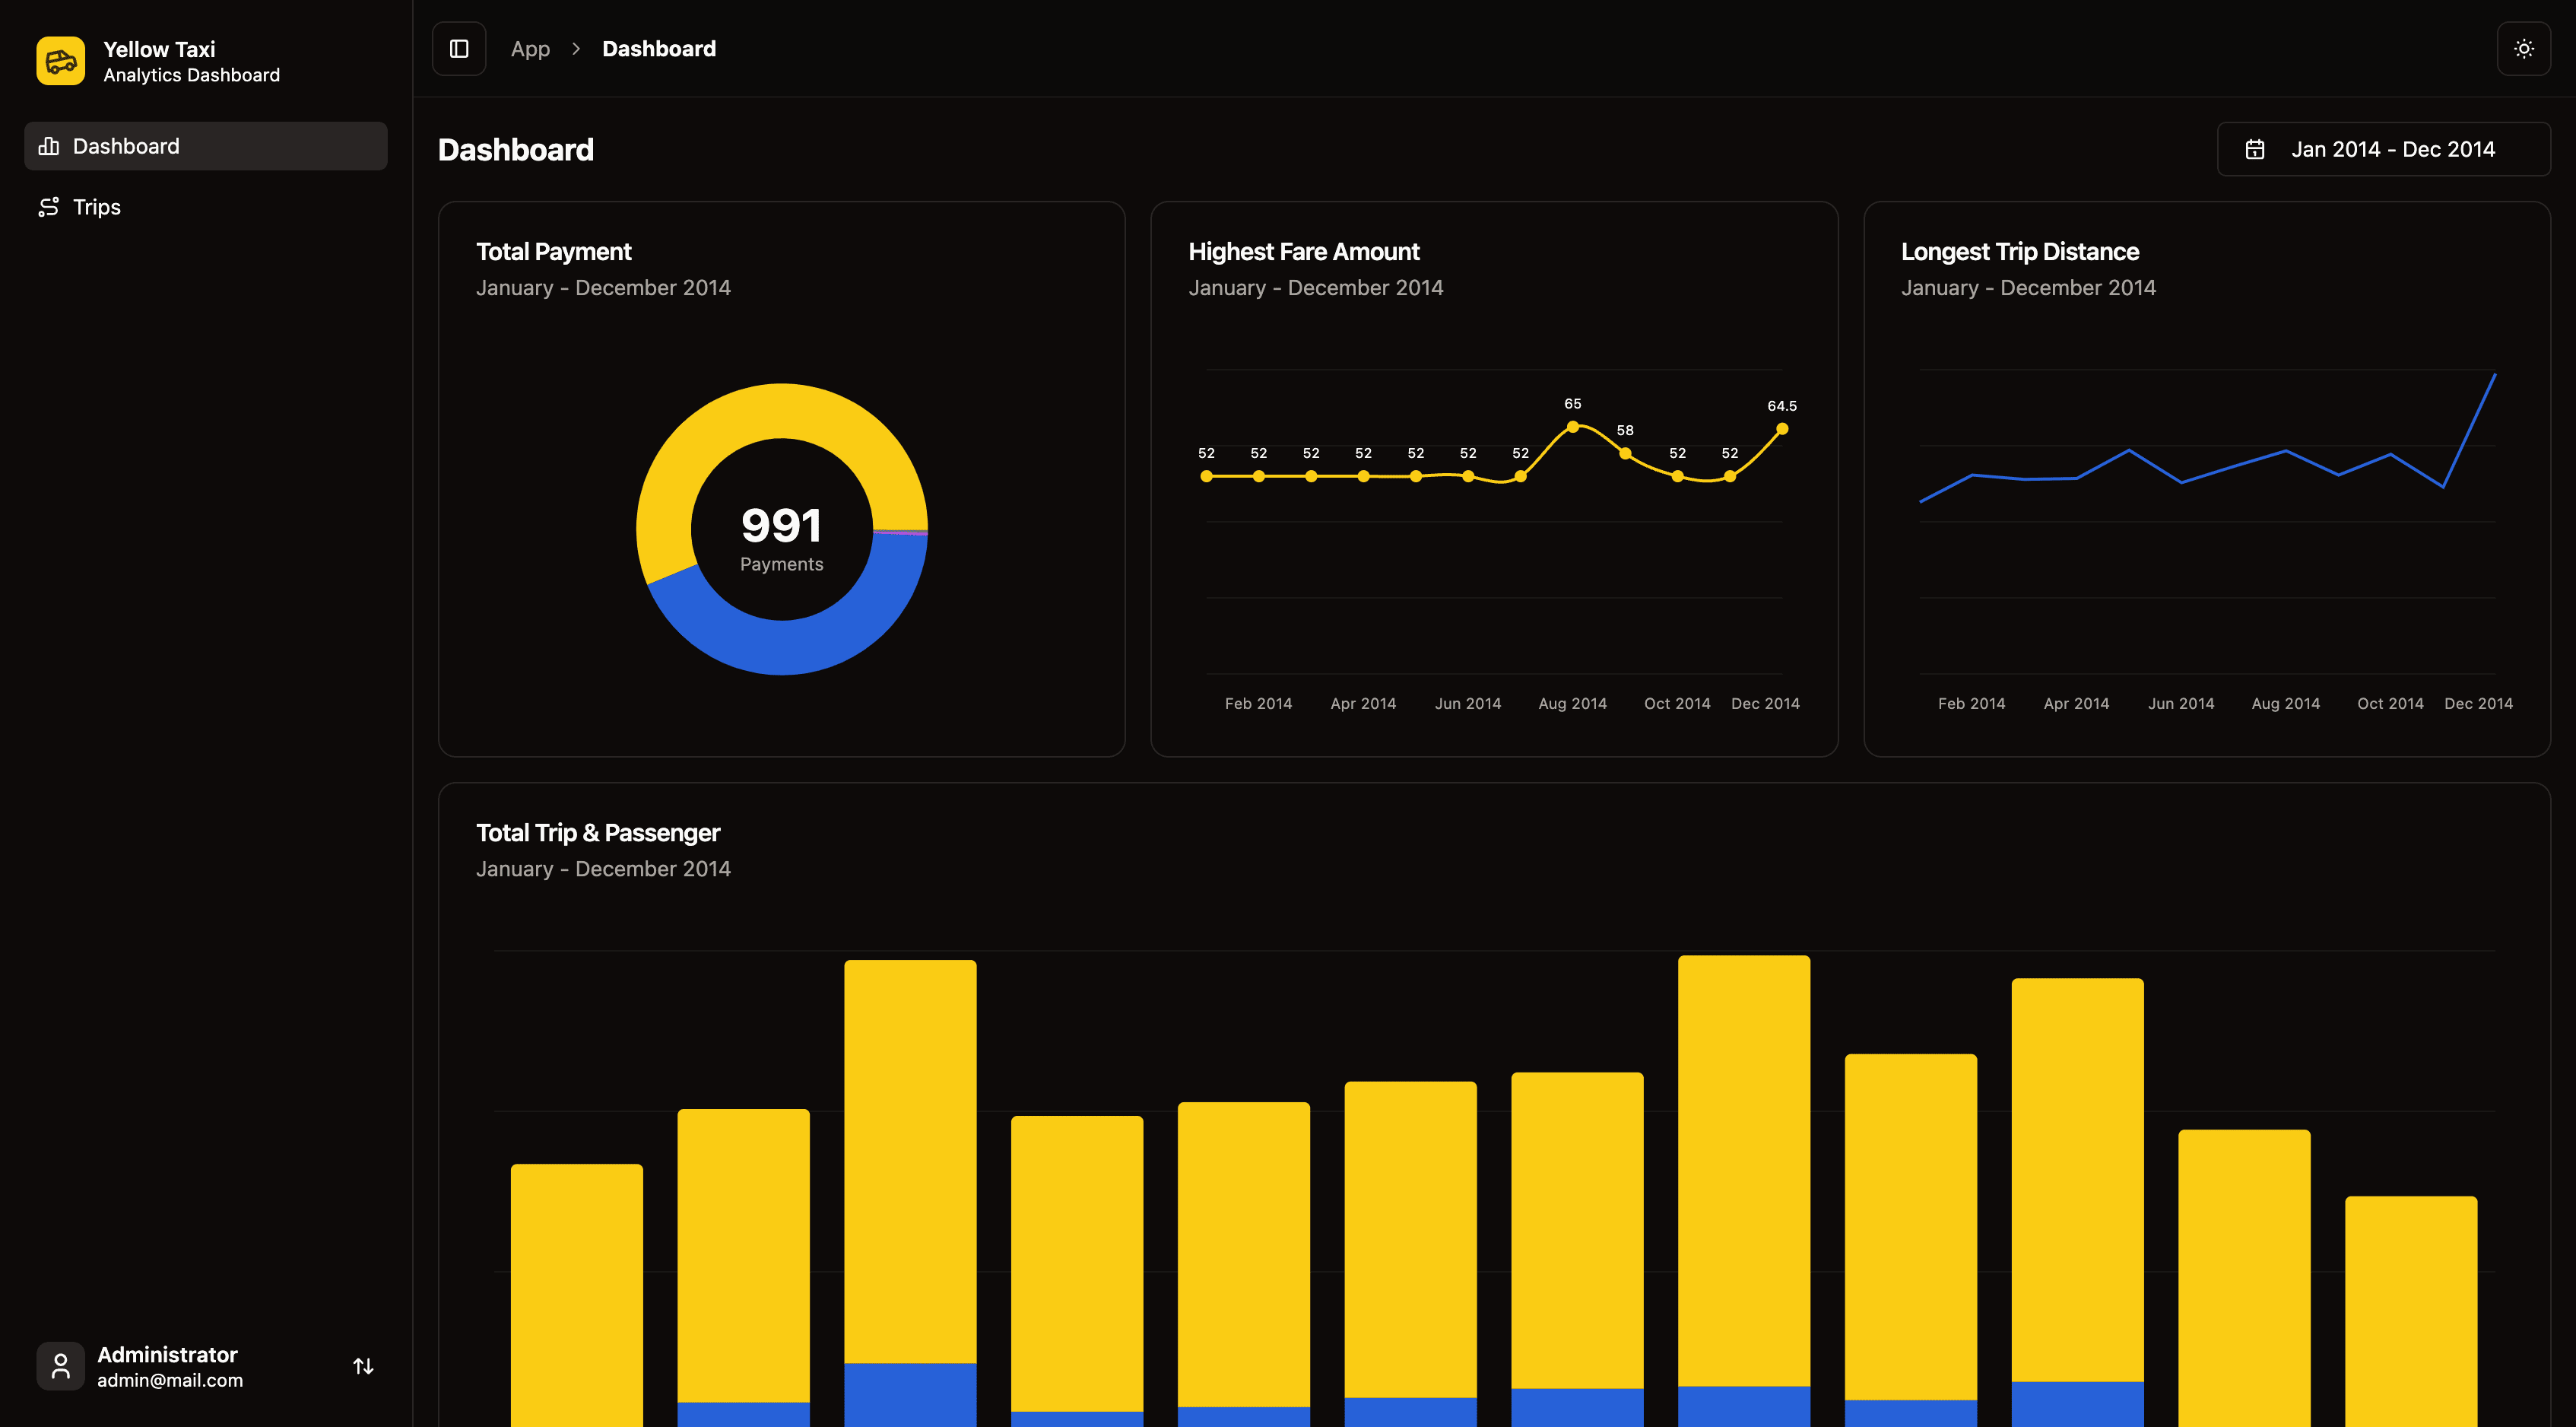Click the Highest Fare Amount card title
This screenshot has width=2576, height=1427.
click(x=1304, y=253)
